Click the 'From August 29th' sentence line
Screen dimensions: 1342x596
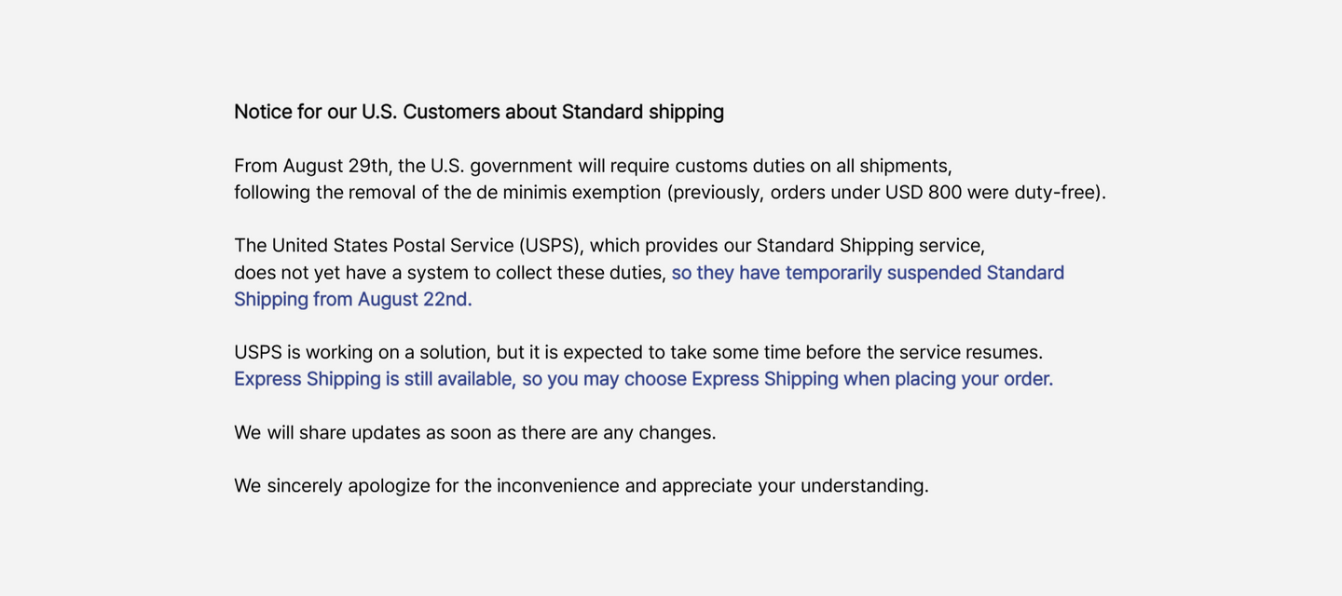(x=593, y=166)
